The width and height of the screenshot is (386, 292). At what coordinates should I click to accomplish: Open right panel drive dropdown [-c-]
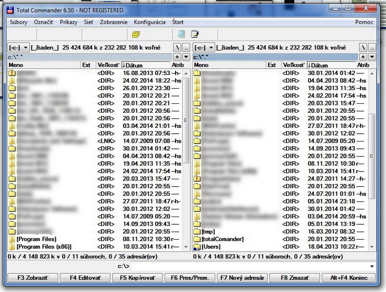click(204, 47)
